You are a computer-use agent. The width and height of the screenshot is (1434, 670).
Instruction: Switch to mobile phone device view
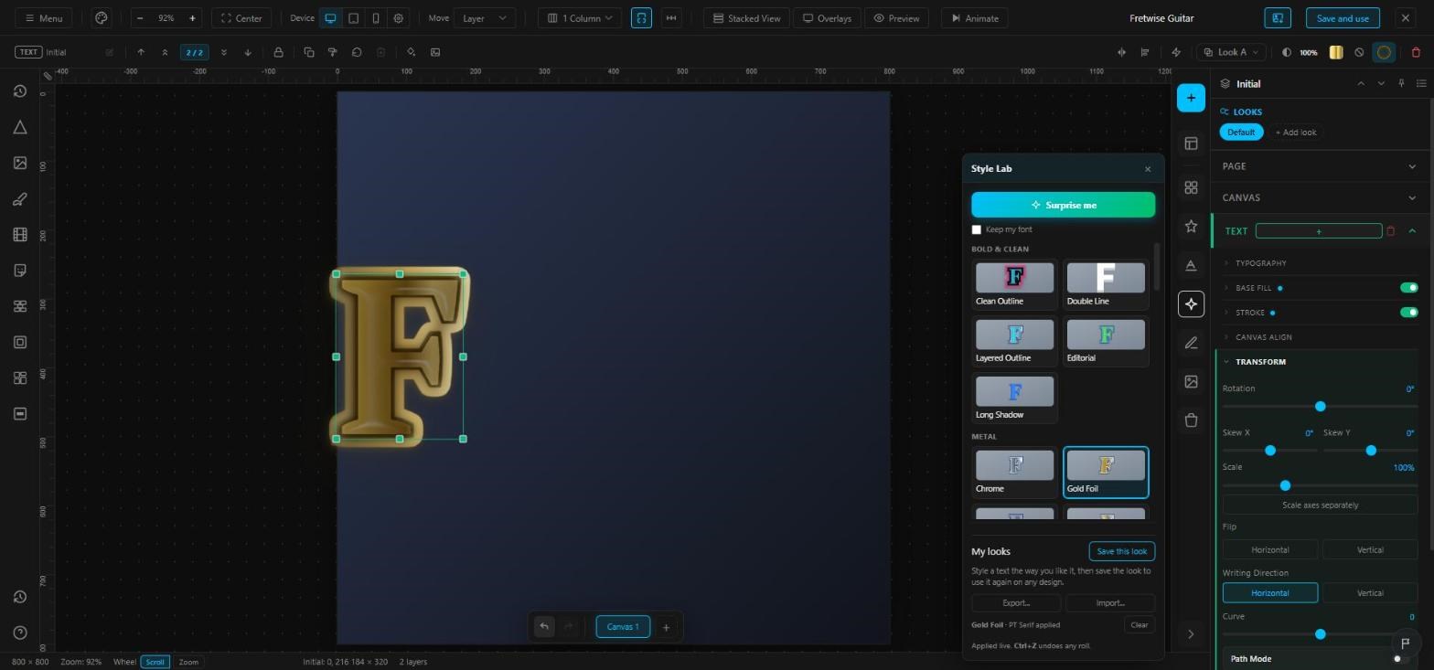coord(376,18)
